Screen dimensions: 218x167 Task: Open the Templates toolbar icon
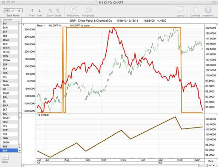(x=88, y=10)
